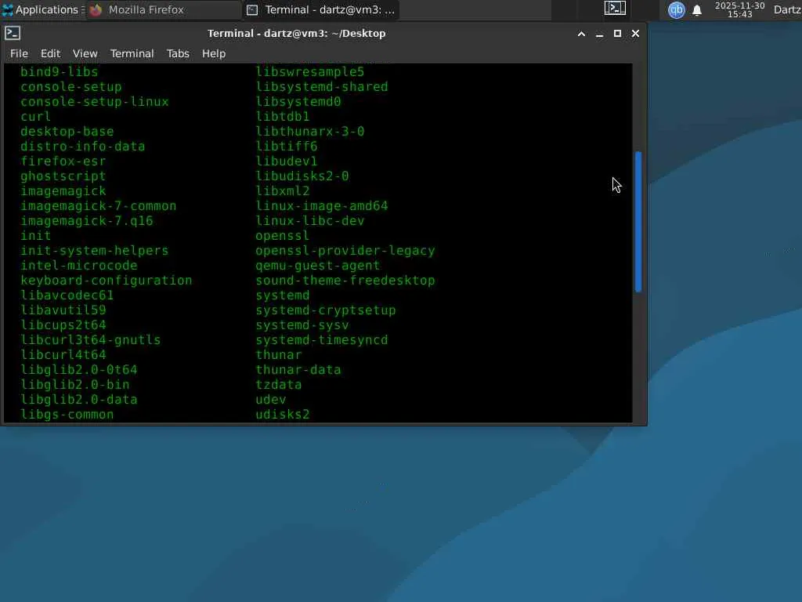Click the 'ghostscript' package name
Screen dimensions: 802x602
click(x=63, y=176)
